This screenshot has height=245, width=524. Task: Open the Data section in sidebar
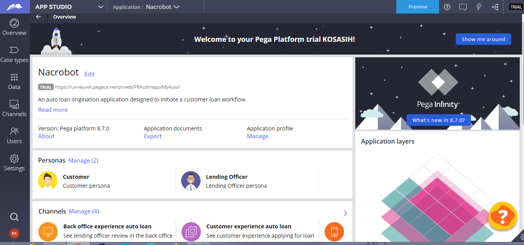point(14,82)
